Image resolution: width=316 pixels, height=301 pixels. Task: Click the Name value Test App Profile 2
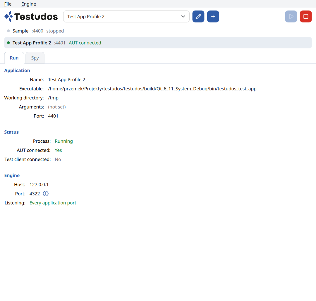coord(66,80)
